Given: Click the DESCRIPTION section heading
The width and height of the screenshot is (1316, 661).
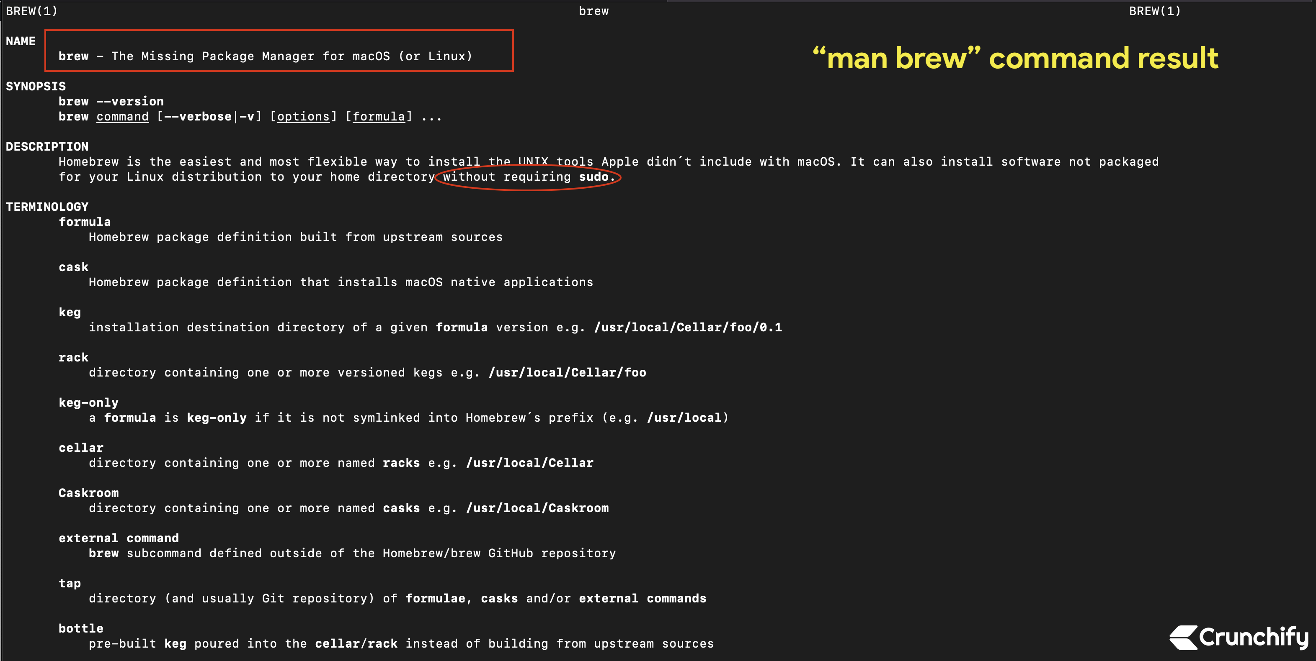Looking at the screenshot, I should click(47, 146).
